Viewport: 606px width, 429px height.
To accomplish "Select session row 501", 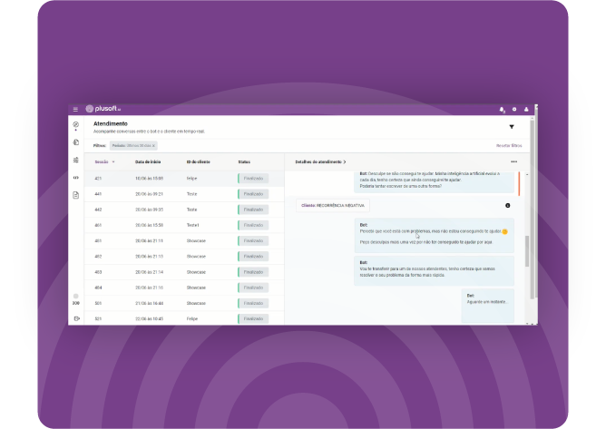I will pyautogui.click(x=184, y=304).
